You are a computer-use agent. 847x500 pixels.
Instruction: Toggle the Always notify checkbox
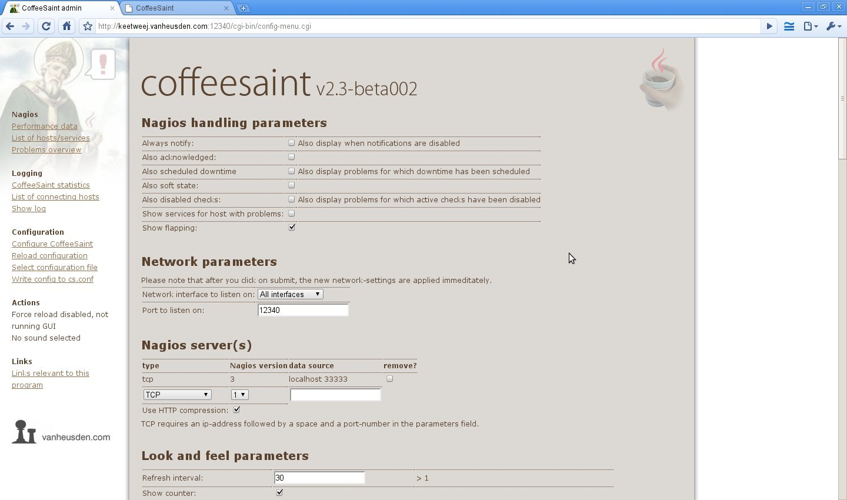pyautogui.click(x=291, y=143)
